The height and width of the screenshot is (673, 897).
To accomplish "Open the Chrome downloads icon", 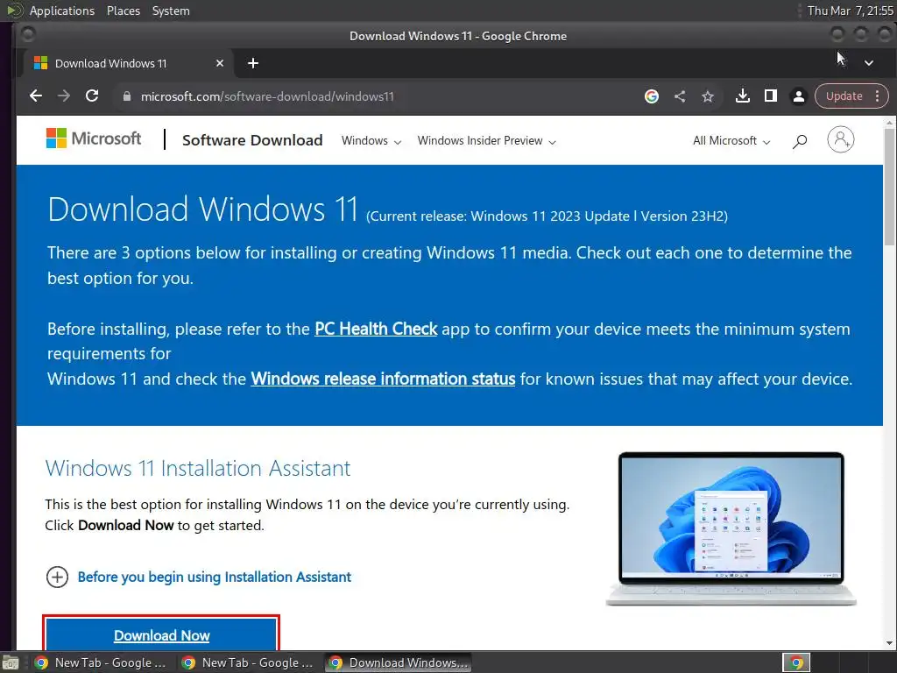I will (743, 96).
